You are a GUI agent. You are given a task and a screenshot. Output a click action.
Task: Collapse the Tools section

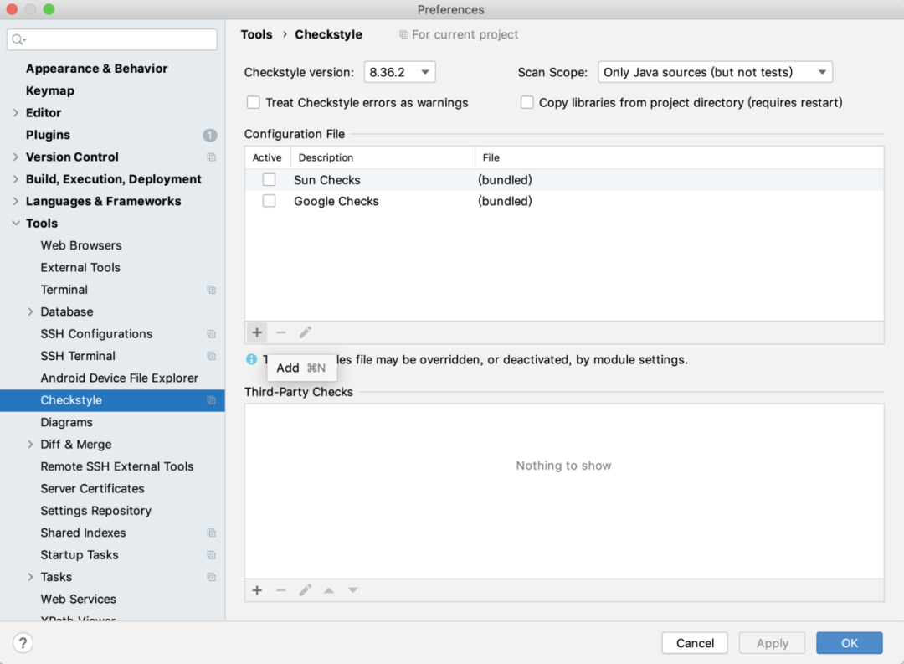(x=16, y=224)
